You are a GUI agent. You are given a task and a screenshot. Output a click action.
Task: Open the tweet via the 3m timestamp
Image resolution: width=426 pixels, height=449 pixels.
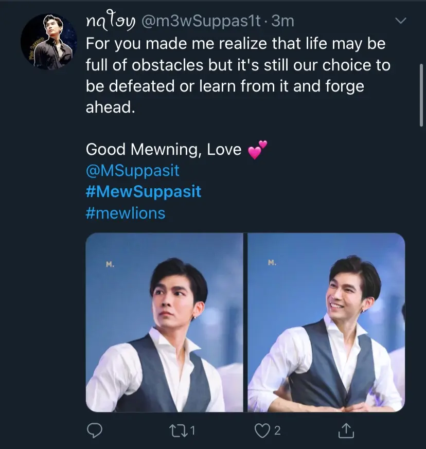(282, 21)
